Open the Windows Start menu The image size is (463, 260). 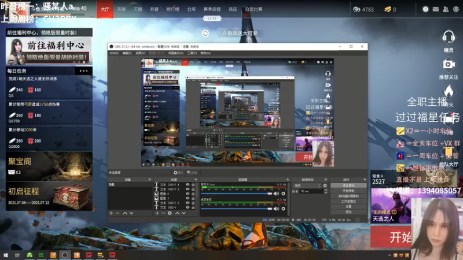pyautogui.click(x=5, y=255)
